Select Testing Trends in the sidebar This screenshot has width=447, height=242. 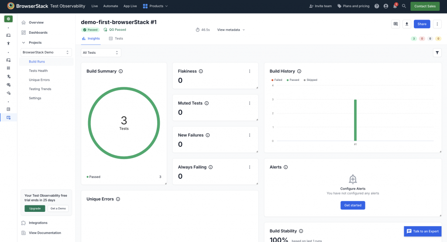pyautogui.click(x=40, y=89)
